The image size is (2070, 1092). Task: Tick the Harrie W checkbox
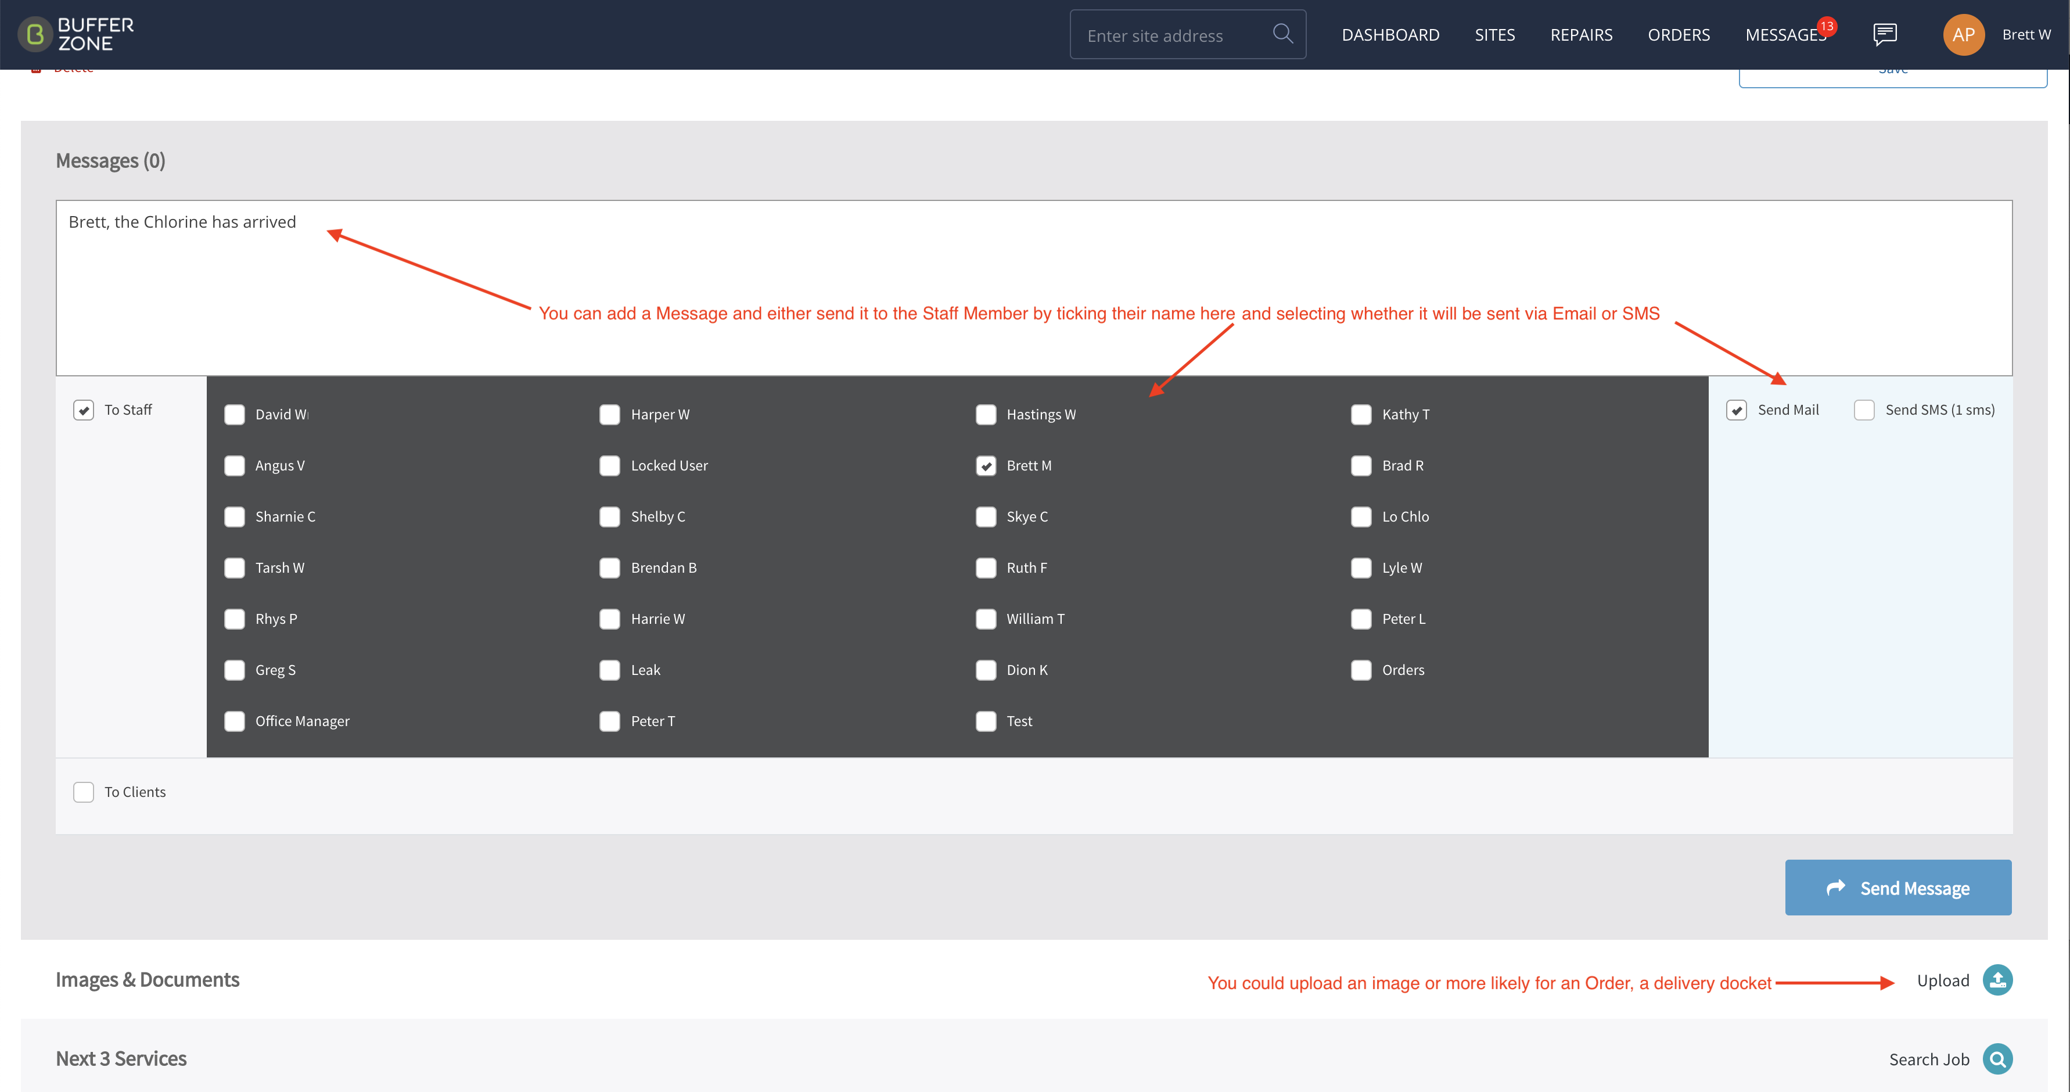pyautogui.click(x=610, y=619)
